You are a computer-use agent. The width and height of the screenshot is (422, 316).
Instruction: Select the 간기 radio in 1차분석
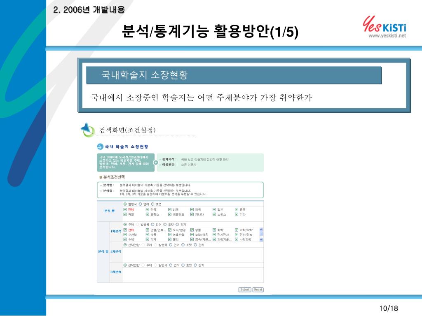pyautogui.click(x=177, y=224)
